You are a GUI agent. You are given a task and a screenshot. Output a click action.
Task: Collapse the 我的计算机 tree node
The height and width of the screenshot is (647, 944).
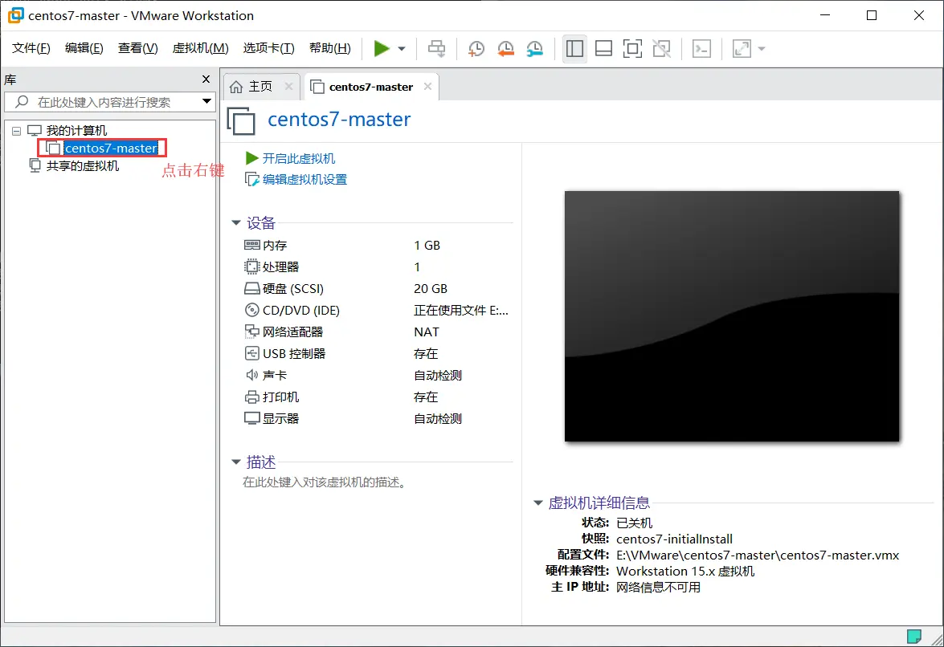pyautogui.click(x=17, y=131)
